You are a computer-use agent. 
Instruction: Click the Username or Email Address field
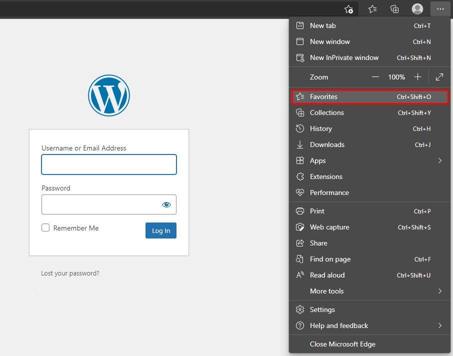coord(109,164)
